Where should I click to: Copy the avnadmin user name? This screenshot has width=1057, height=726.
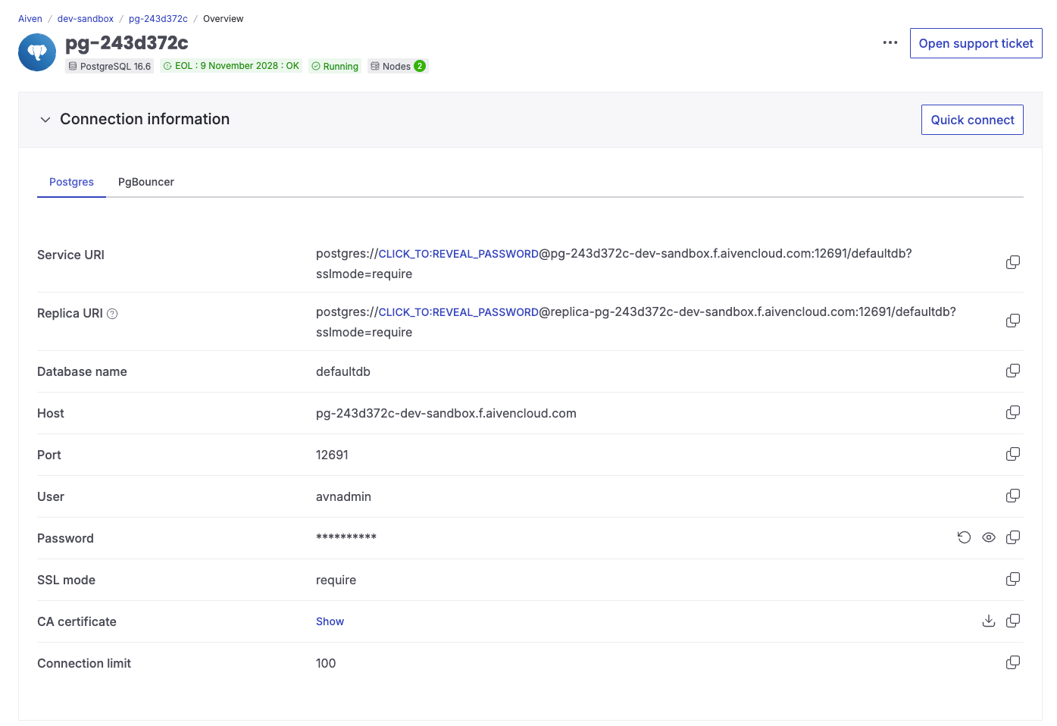click(1013, 496)
